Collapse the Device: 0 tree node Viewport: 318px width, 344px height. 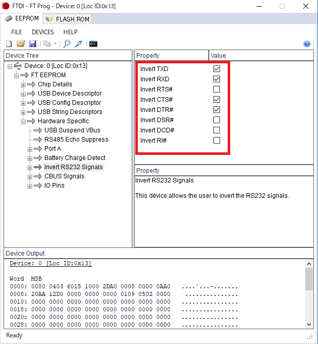point(10,66)
